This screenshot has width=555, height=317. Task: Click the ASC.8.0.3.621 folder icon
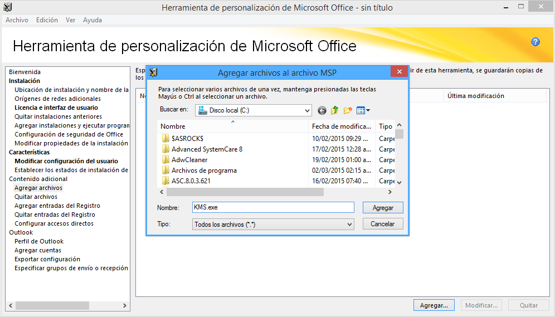165,181
